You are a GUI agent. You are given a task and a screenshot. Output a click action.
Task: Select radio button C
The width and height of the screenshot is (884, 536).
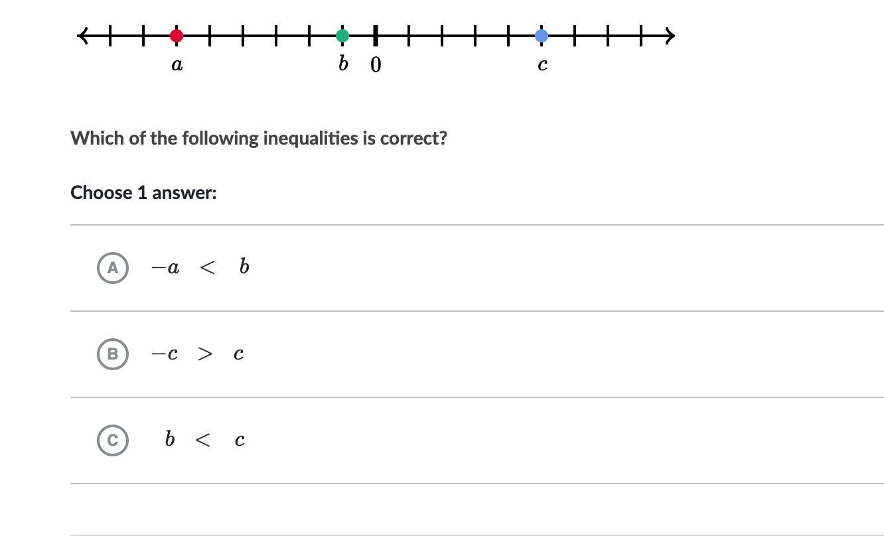pyautogui.click(x=113, y=440)
